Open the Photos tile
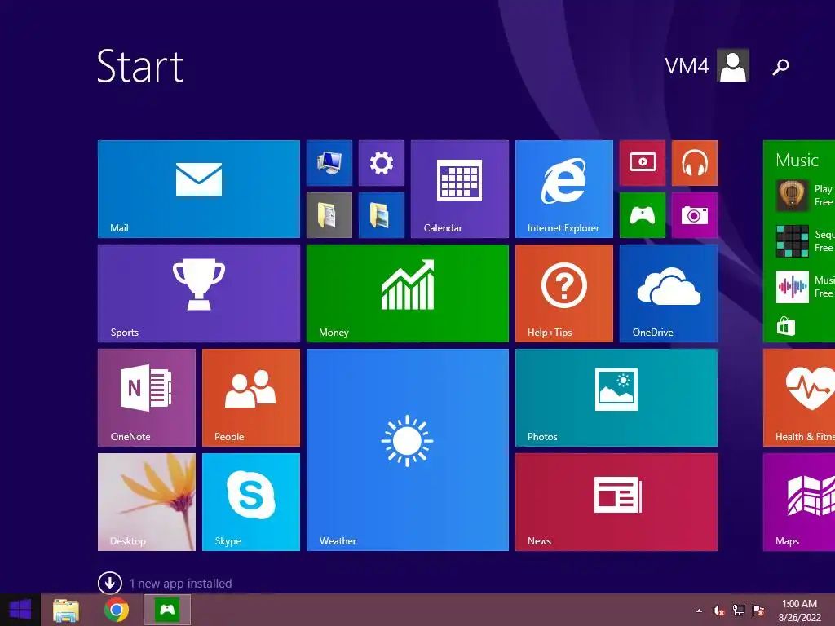835x626 pixels. pyautogui.click(x=616, y=398)
